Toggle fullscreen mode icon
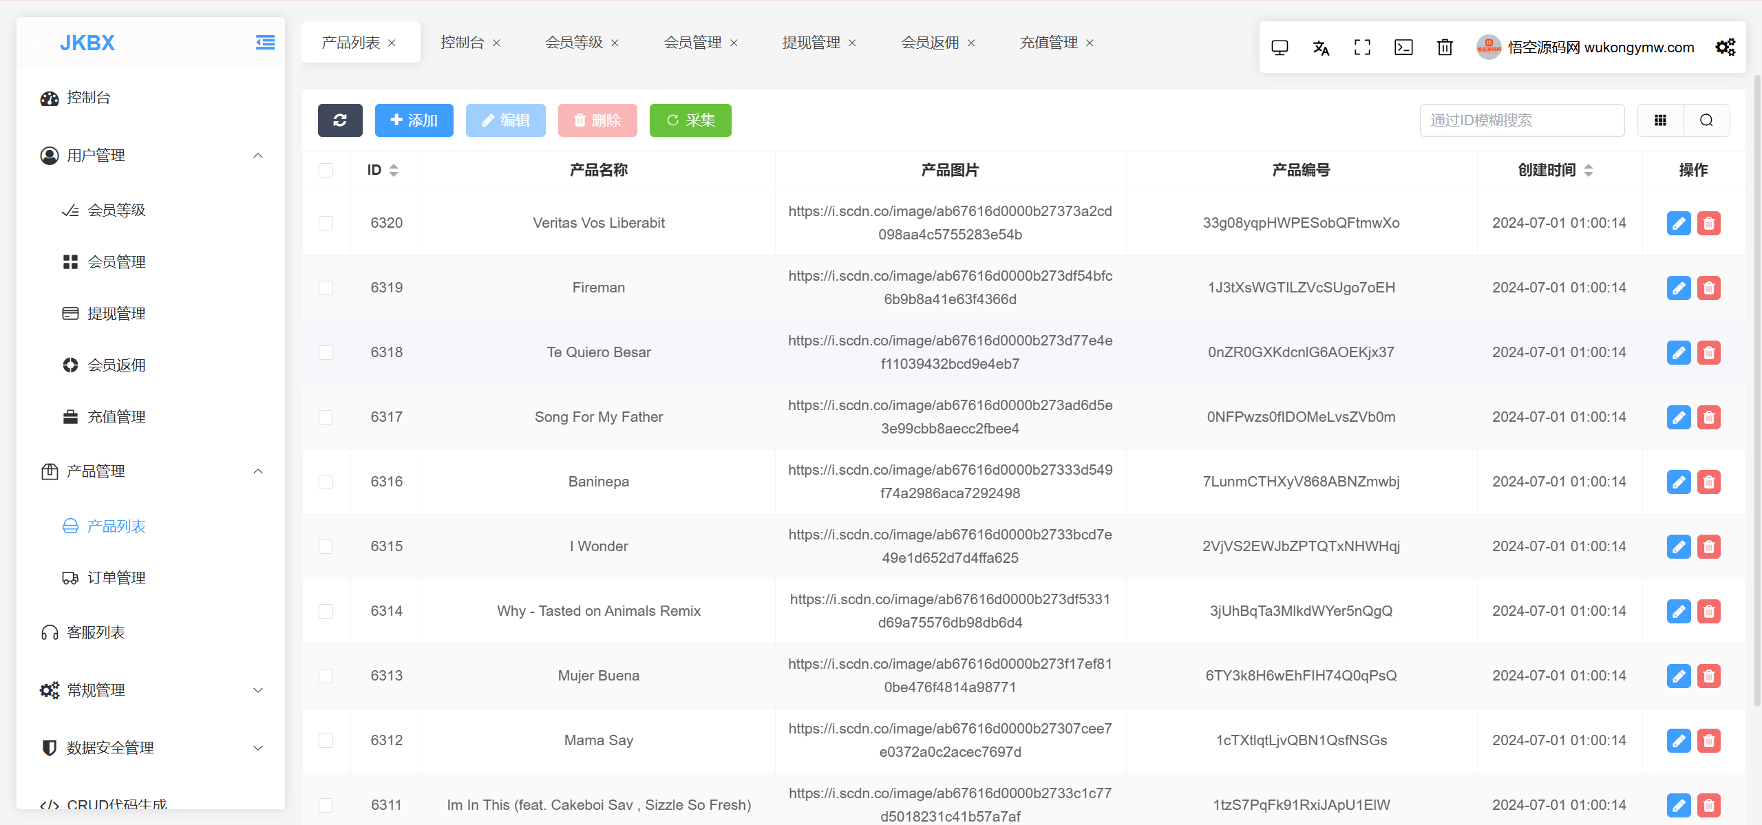The height and width of the screenshot is (825, 1762). click(x=1361, y=47)
